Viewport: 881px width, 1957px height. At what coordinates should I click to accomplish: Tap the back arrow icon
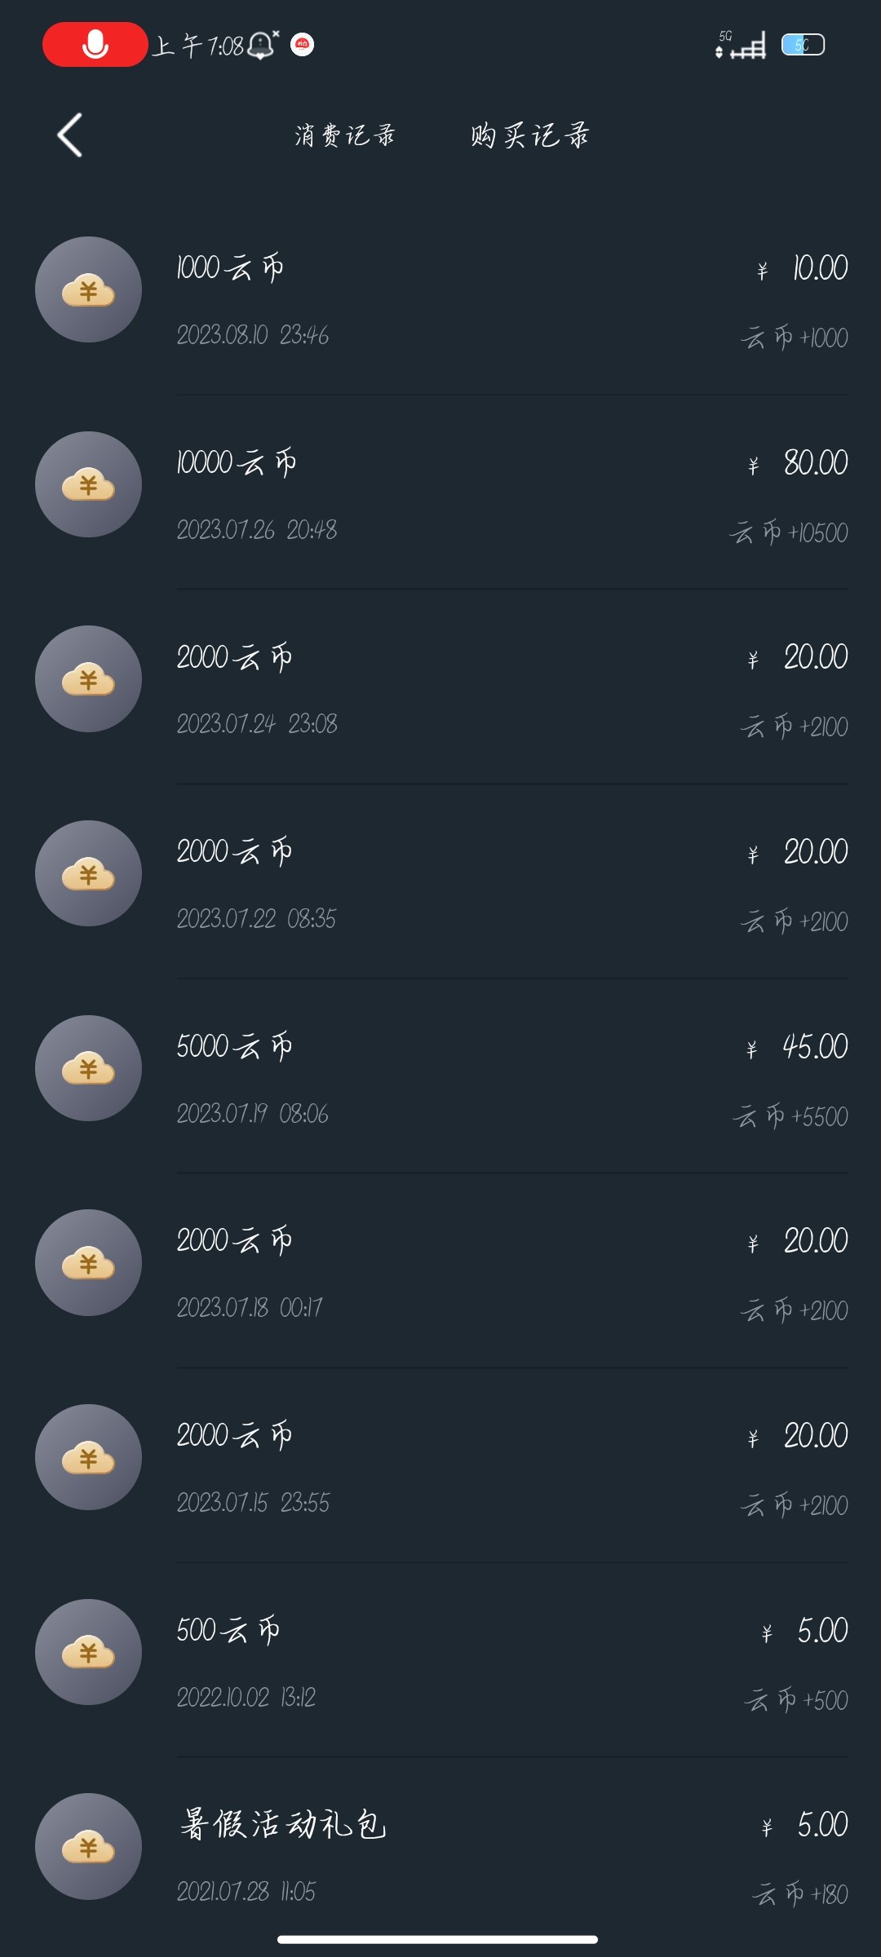[70, 135]
